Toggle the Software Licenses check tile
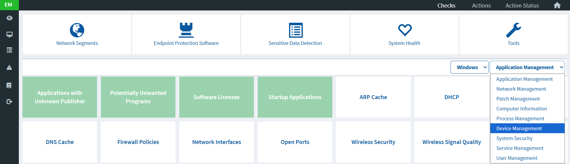This screenshot has height=164, width=570. [216, 97]
